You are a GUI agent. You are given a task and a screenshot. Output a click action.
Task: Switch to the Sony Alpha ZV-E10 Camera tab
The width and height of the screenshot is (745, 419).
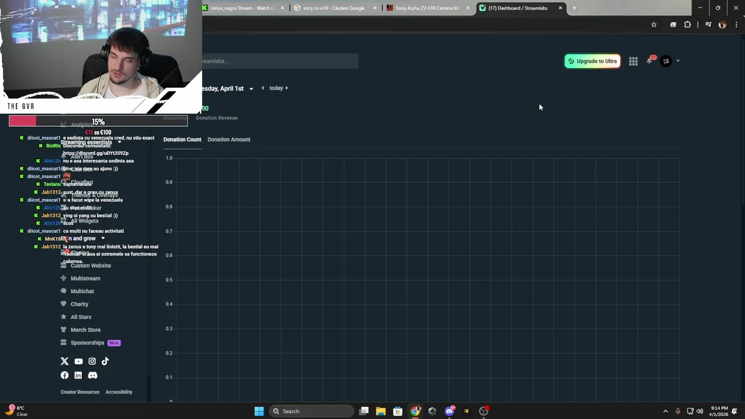coord(427,8)
